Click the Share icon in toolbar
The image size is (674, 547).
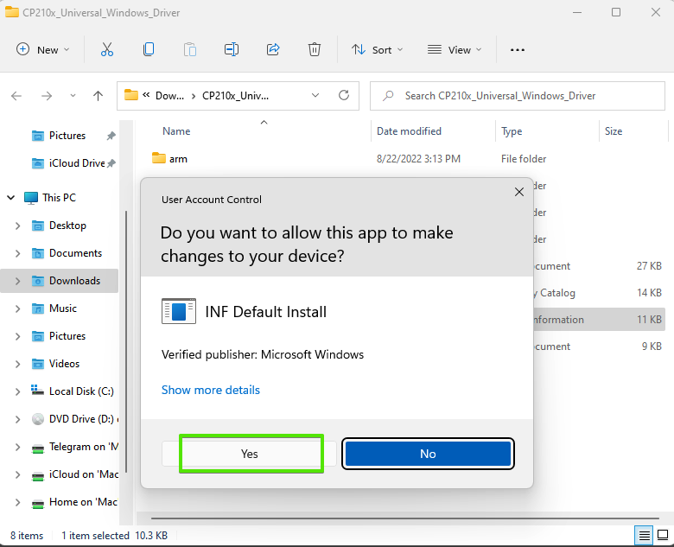click(273, 50)
